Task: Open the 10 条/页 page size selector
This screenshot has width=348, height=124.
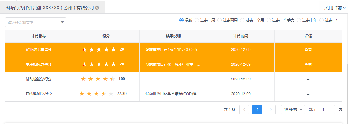Action: (293, 110)
